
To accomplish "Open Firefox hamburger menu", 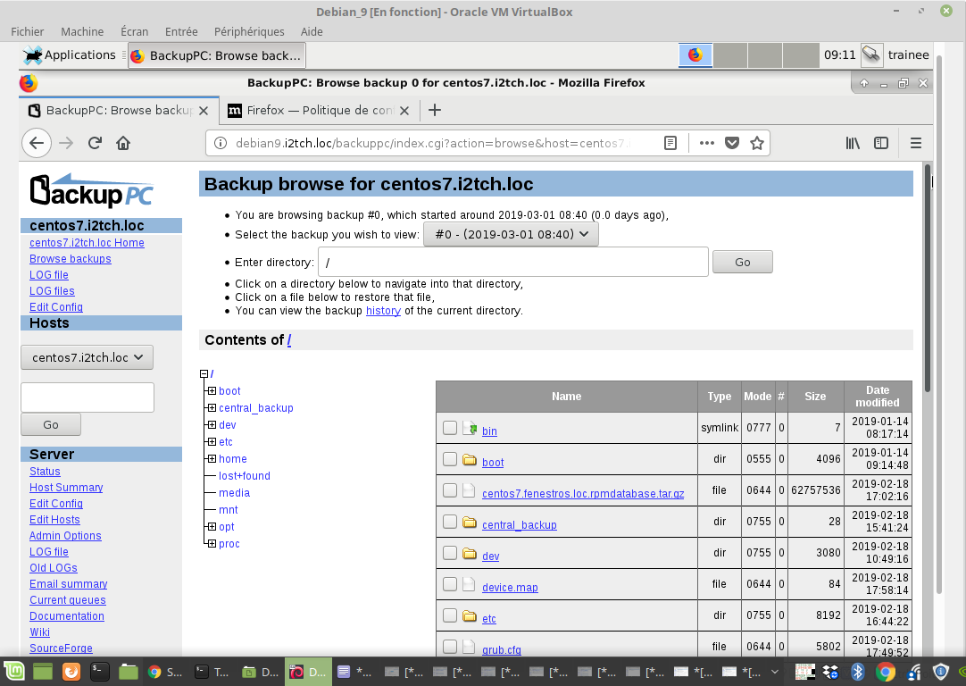I will [915, 143].
